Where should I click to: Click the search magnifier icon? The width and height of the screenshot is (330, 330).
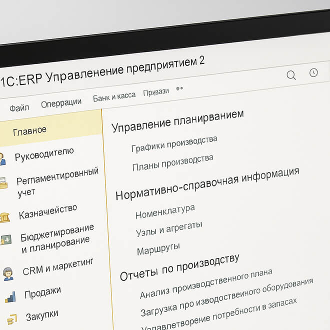pos(291,75)
